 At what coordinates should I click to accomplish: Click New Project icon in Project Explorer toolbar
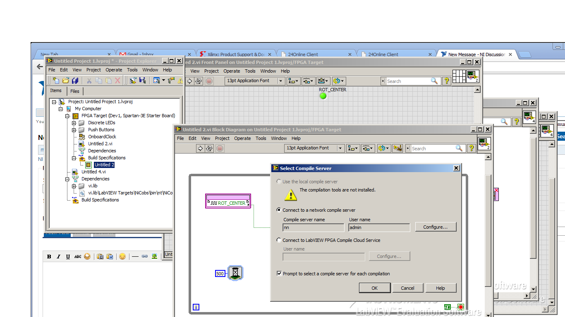[56, 80]
